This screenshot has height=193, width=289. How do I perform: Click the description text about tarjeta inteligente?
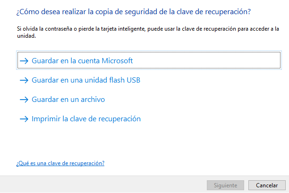pos(148,32)
